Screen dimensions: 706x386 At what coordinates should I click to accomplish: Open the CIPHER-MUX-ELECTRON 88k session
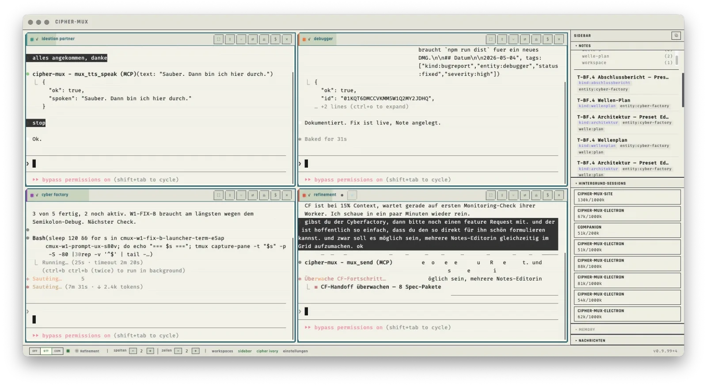coord(627,263)
